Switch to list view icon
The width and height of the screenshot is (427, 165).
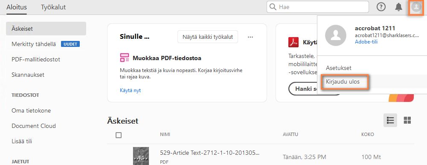[x=390, y=120]
